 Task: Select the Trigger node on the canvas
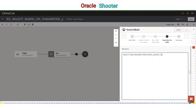click(26, 54)
